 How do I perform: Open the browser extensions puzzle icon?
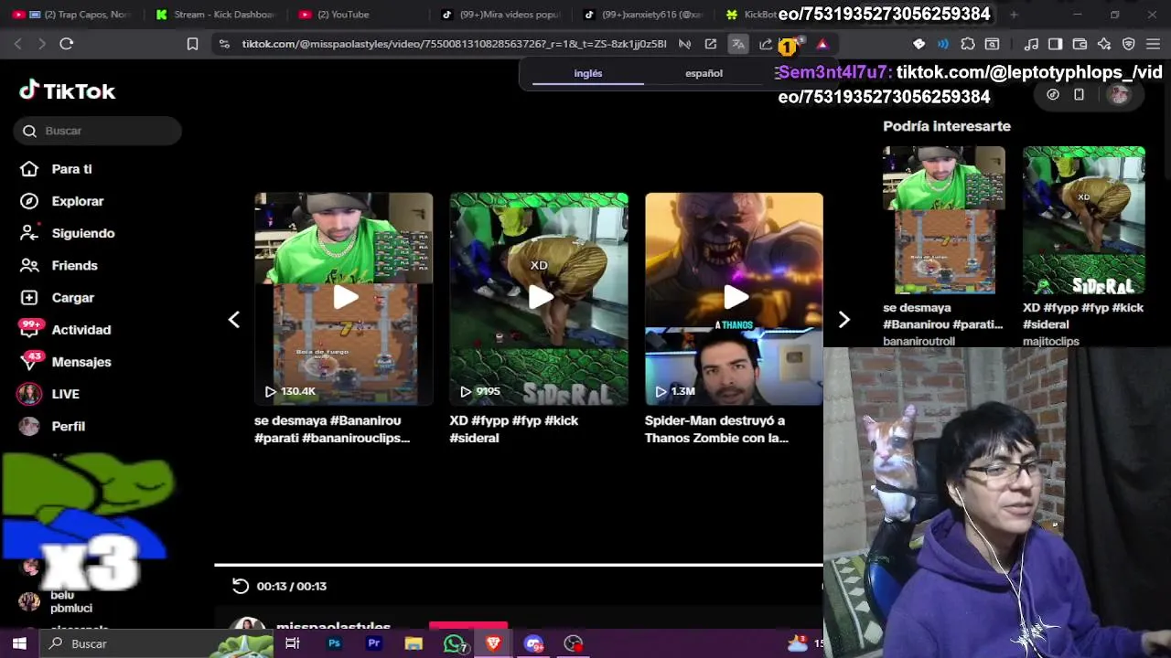coord(968,44)
